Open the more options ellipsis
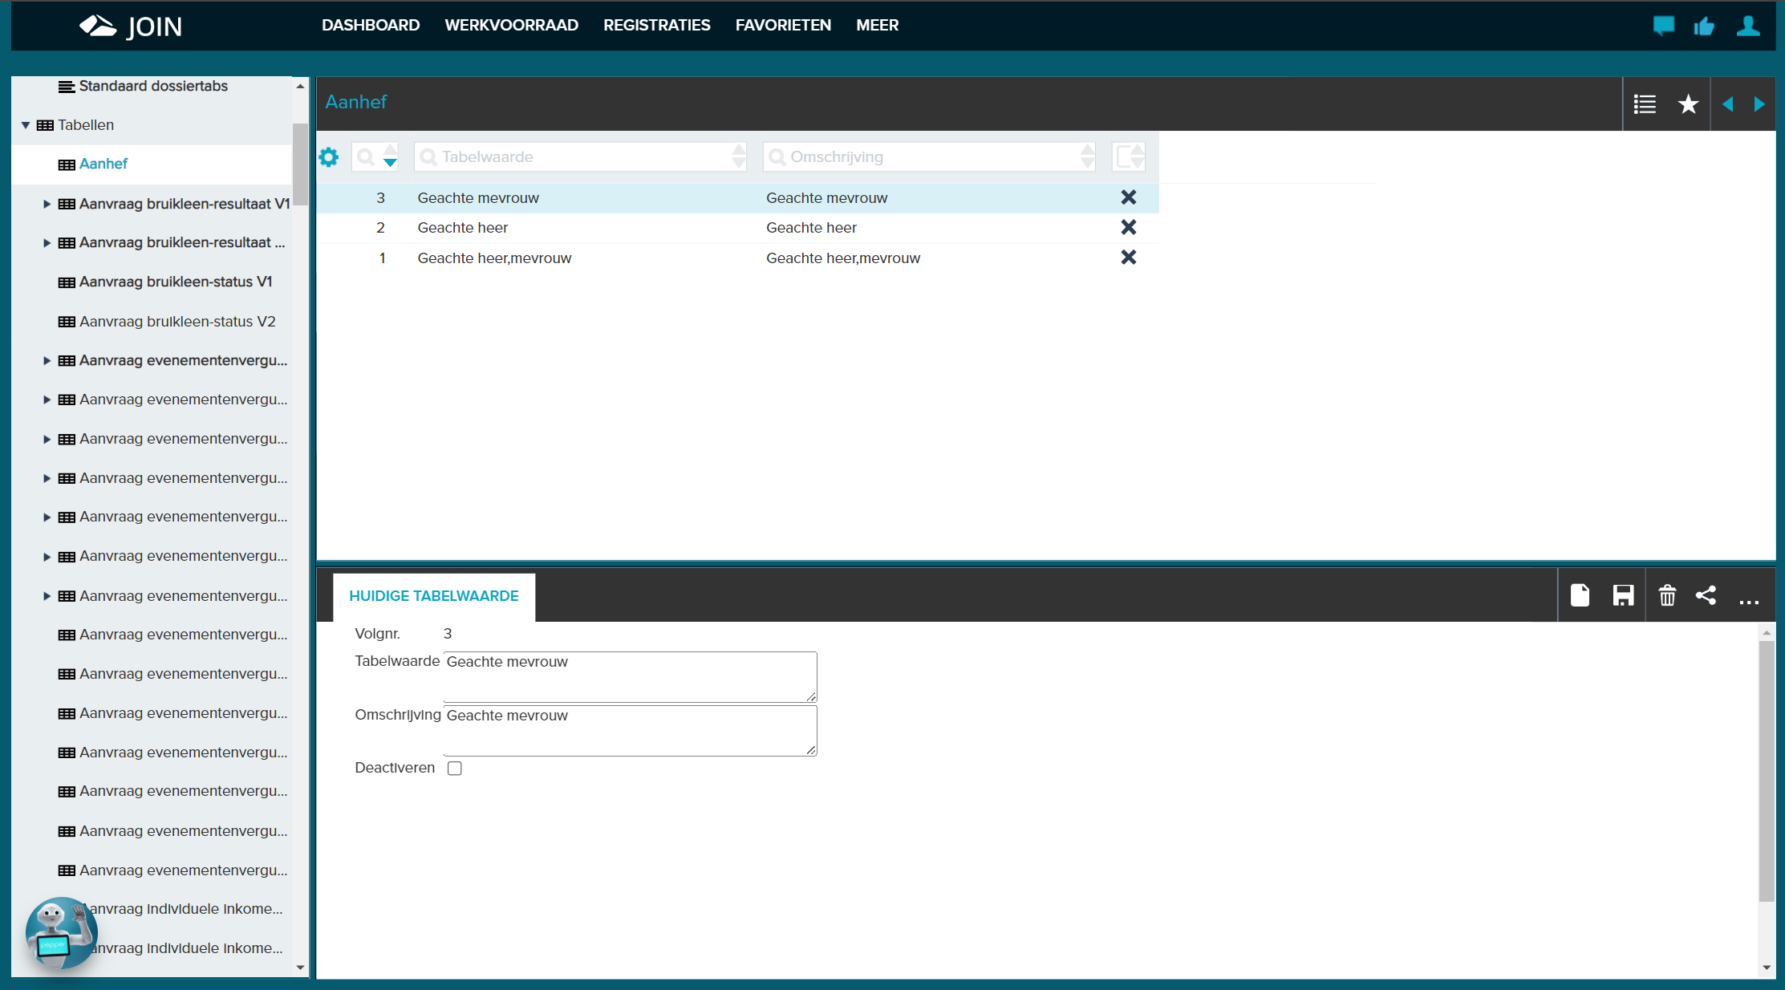Screen dimensions: 1785x990 1749,600
